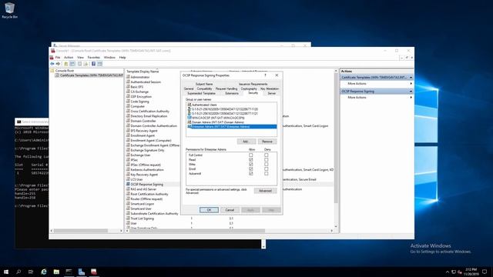Expand More Actions under Certificate Templates

pos(411,84)
